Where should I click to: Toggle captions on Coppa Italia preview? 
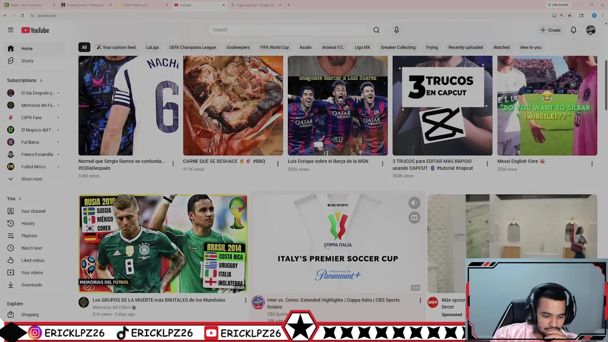tap(414, 218)
